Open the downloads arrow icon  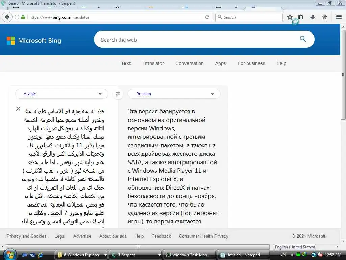click(313, 17)
